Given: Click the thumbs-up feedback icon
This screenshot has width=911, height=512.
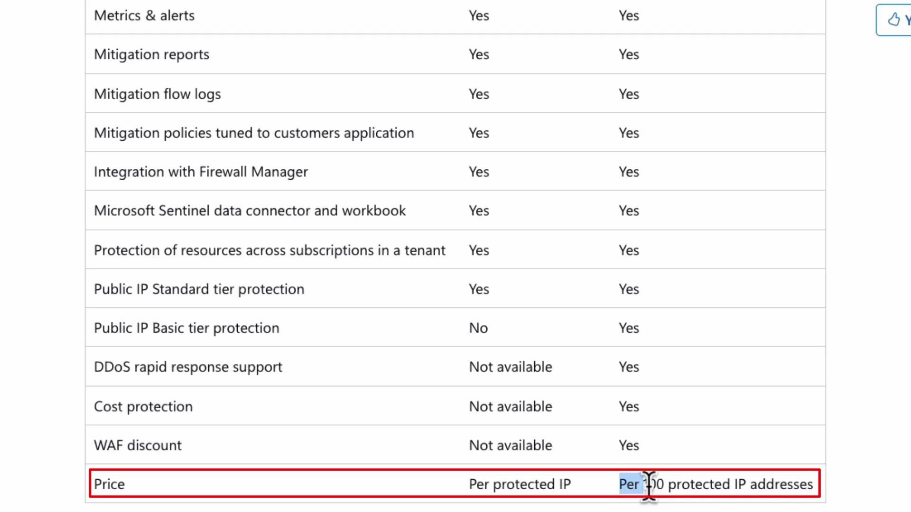Looking at the screenshot, I should (x=894, y=19).
